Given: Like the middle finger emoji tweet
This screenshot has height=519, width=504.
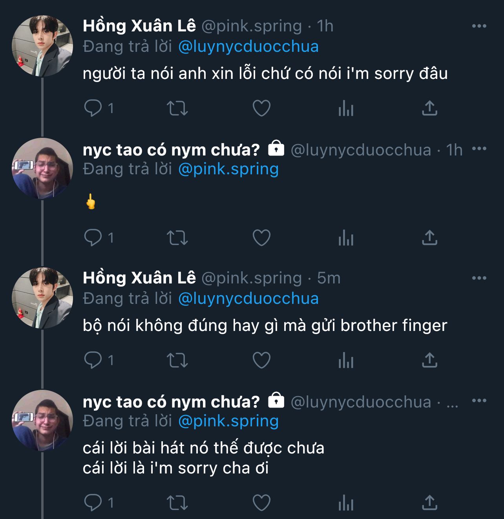Looking at the screenshot, I should tap(261, 238).
